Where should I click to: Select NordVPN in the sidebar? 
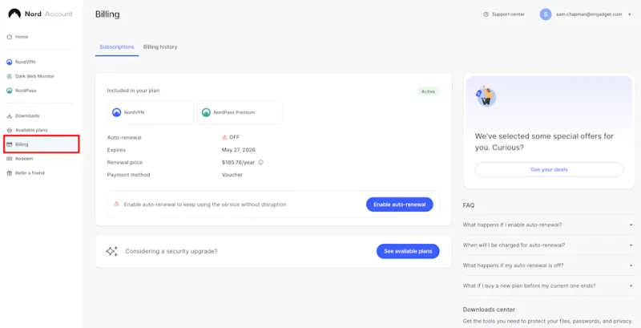26,62
